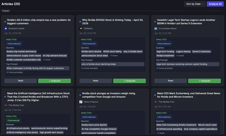Click Informational tag on Business Insider card

coord(14,44)
